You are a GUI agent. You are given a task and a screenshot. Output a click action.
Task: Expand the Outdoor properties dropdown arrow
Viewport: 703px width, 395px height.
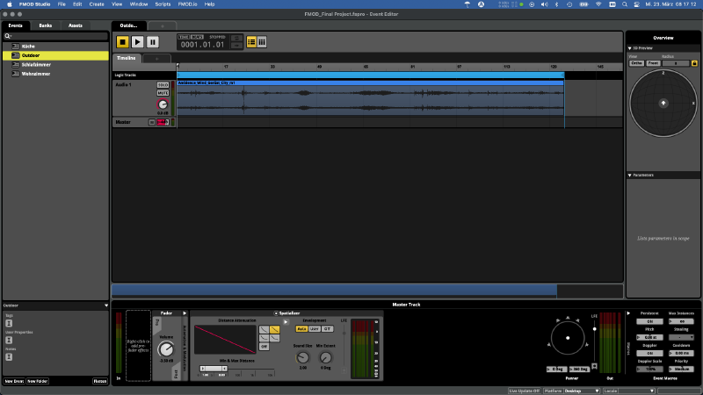pos(106,305)
